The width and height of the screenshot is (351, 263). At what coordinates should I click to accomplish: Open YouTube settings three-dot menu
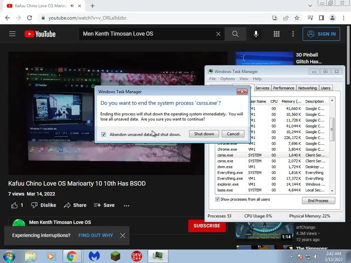point(293,34)
